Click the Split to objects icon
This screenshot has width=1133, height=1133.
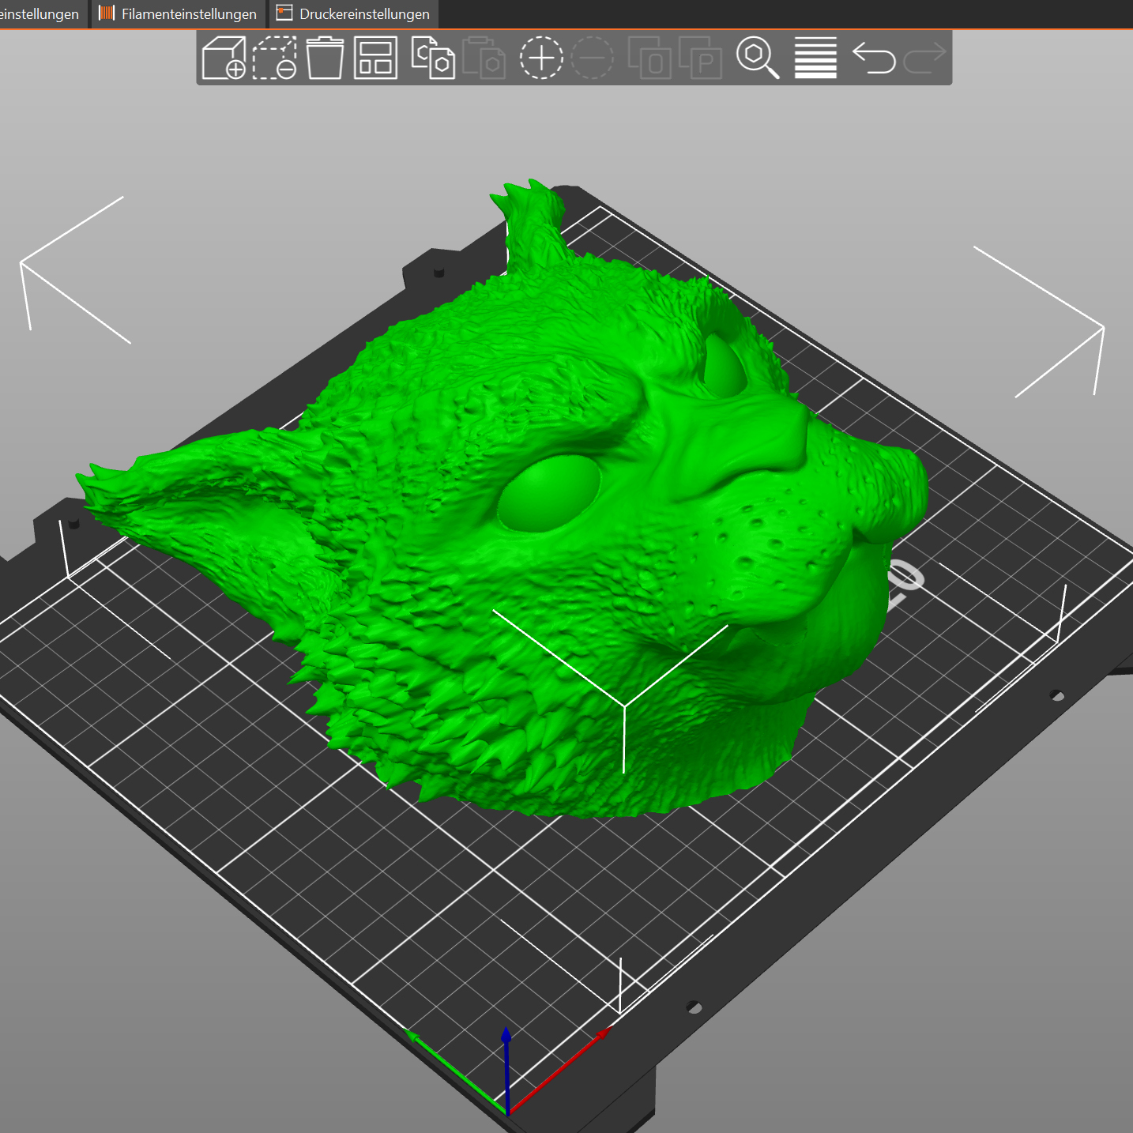(649, 58)
